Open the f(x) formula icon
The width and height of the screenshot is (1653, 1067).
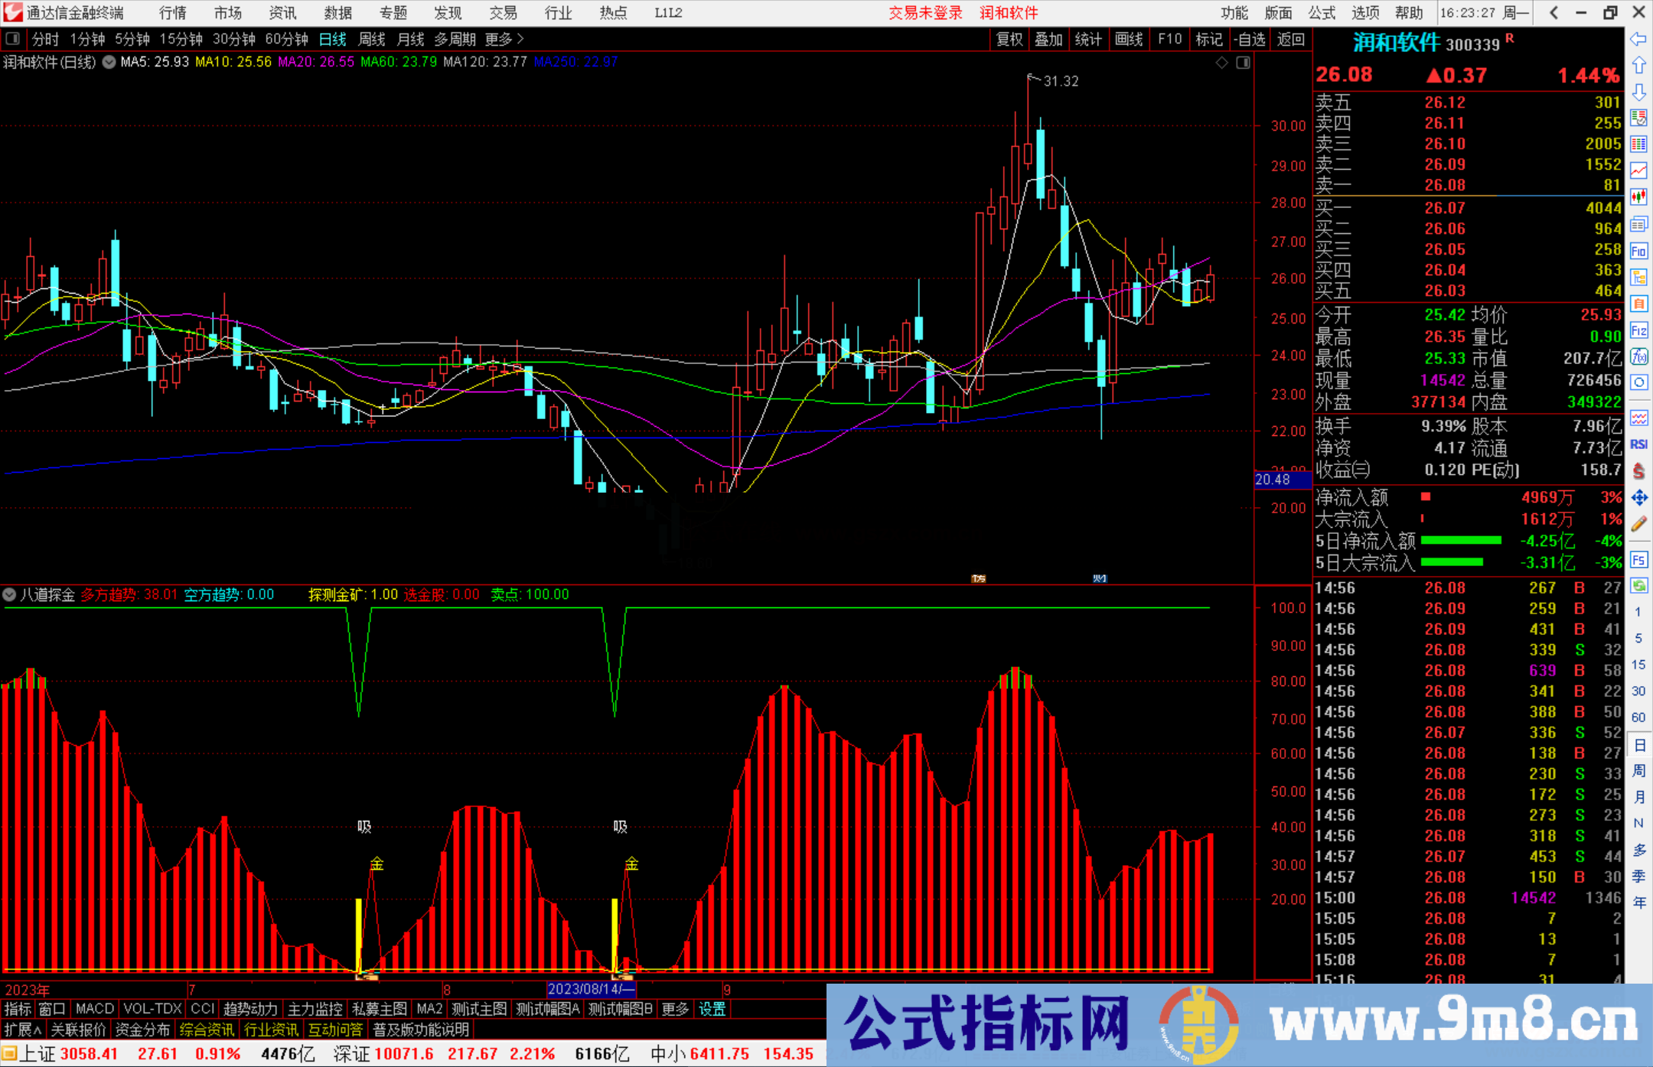coord(1638,356)
